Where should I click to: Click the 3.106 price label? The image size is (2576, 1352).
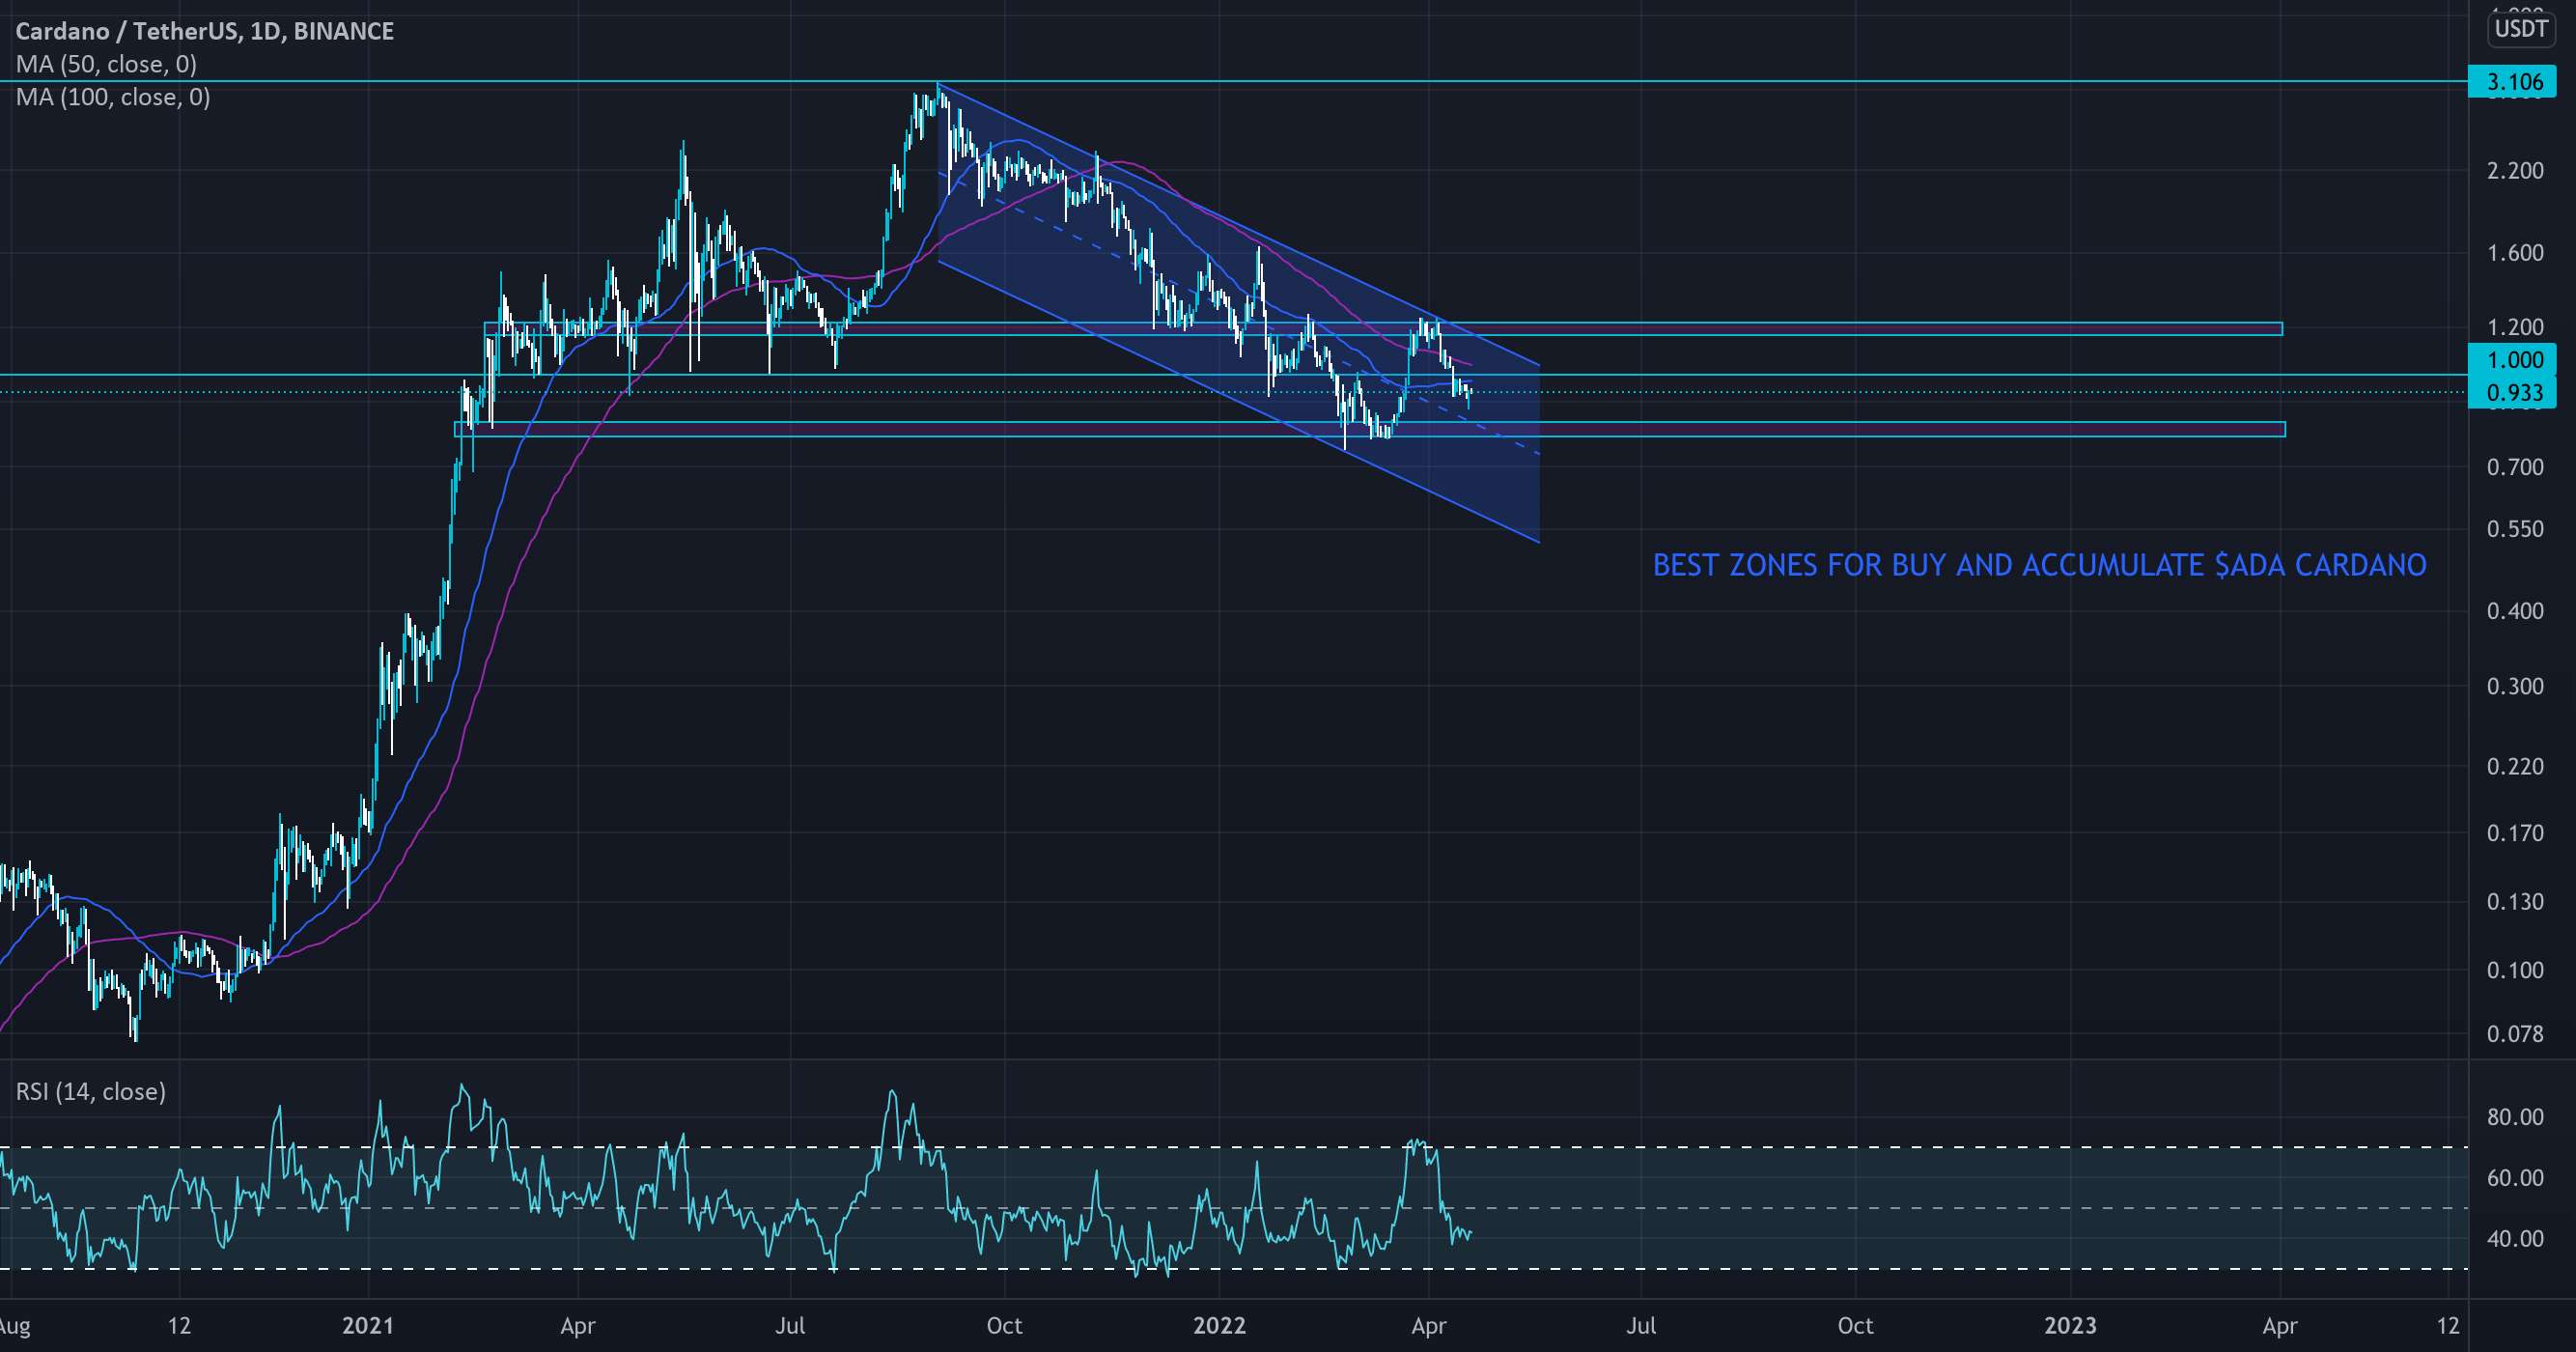point(2512,82)
